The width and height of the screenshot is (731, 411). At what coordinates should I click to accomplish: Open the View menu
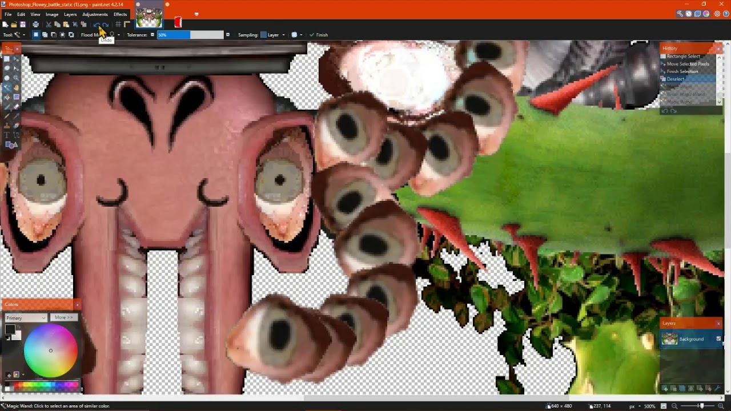click(x=35, y=14)
